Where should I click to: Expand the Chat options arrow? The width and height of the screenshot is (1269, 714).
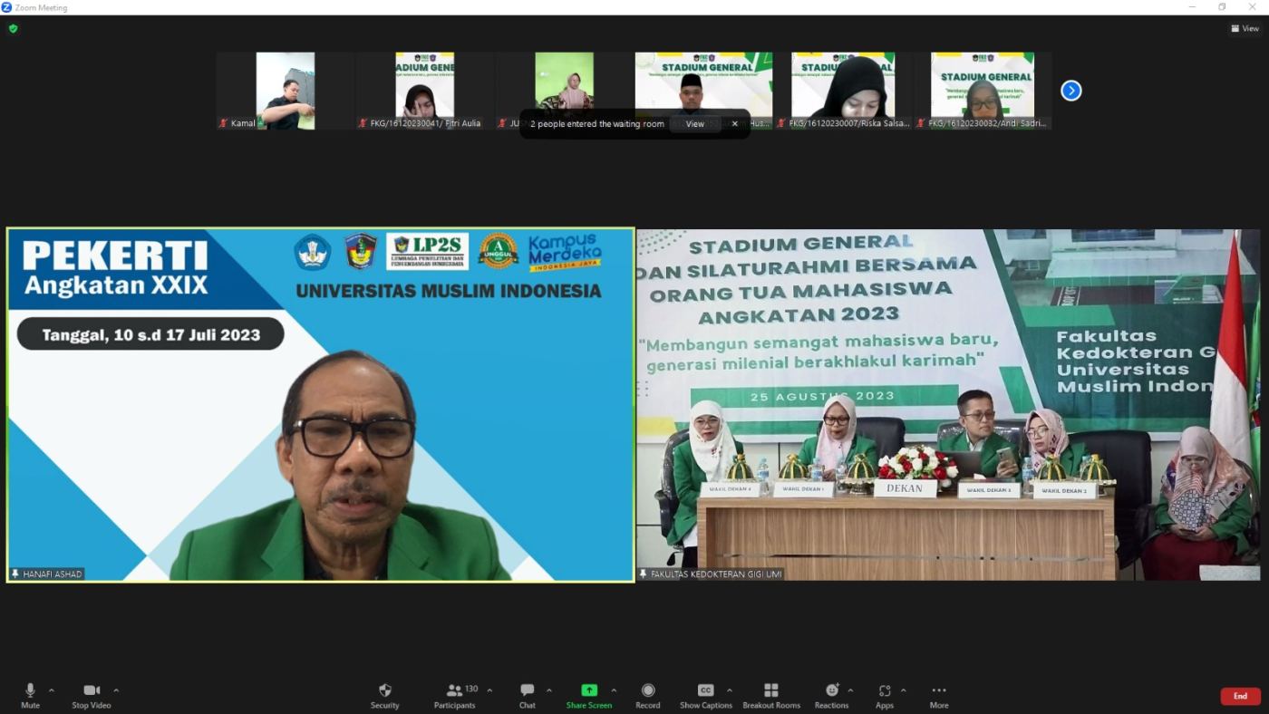548,690
